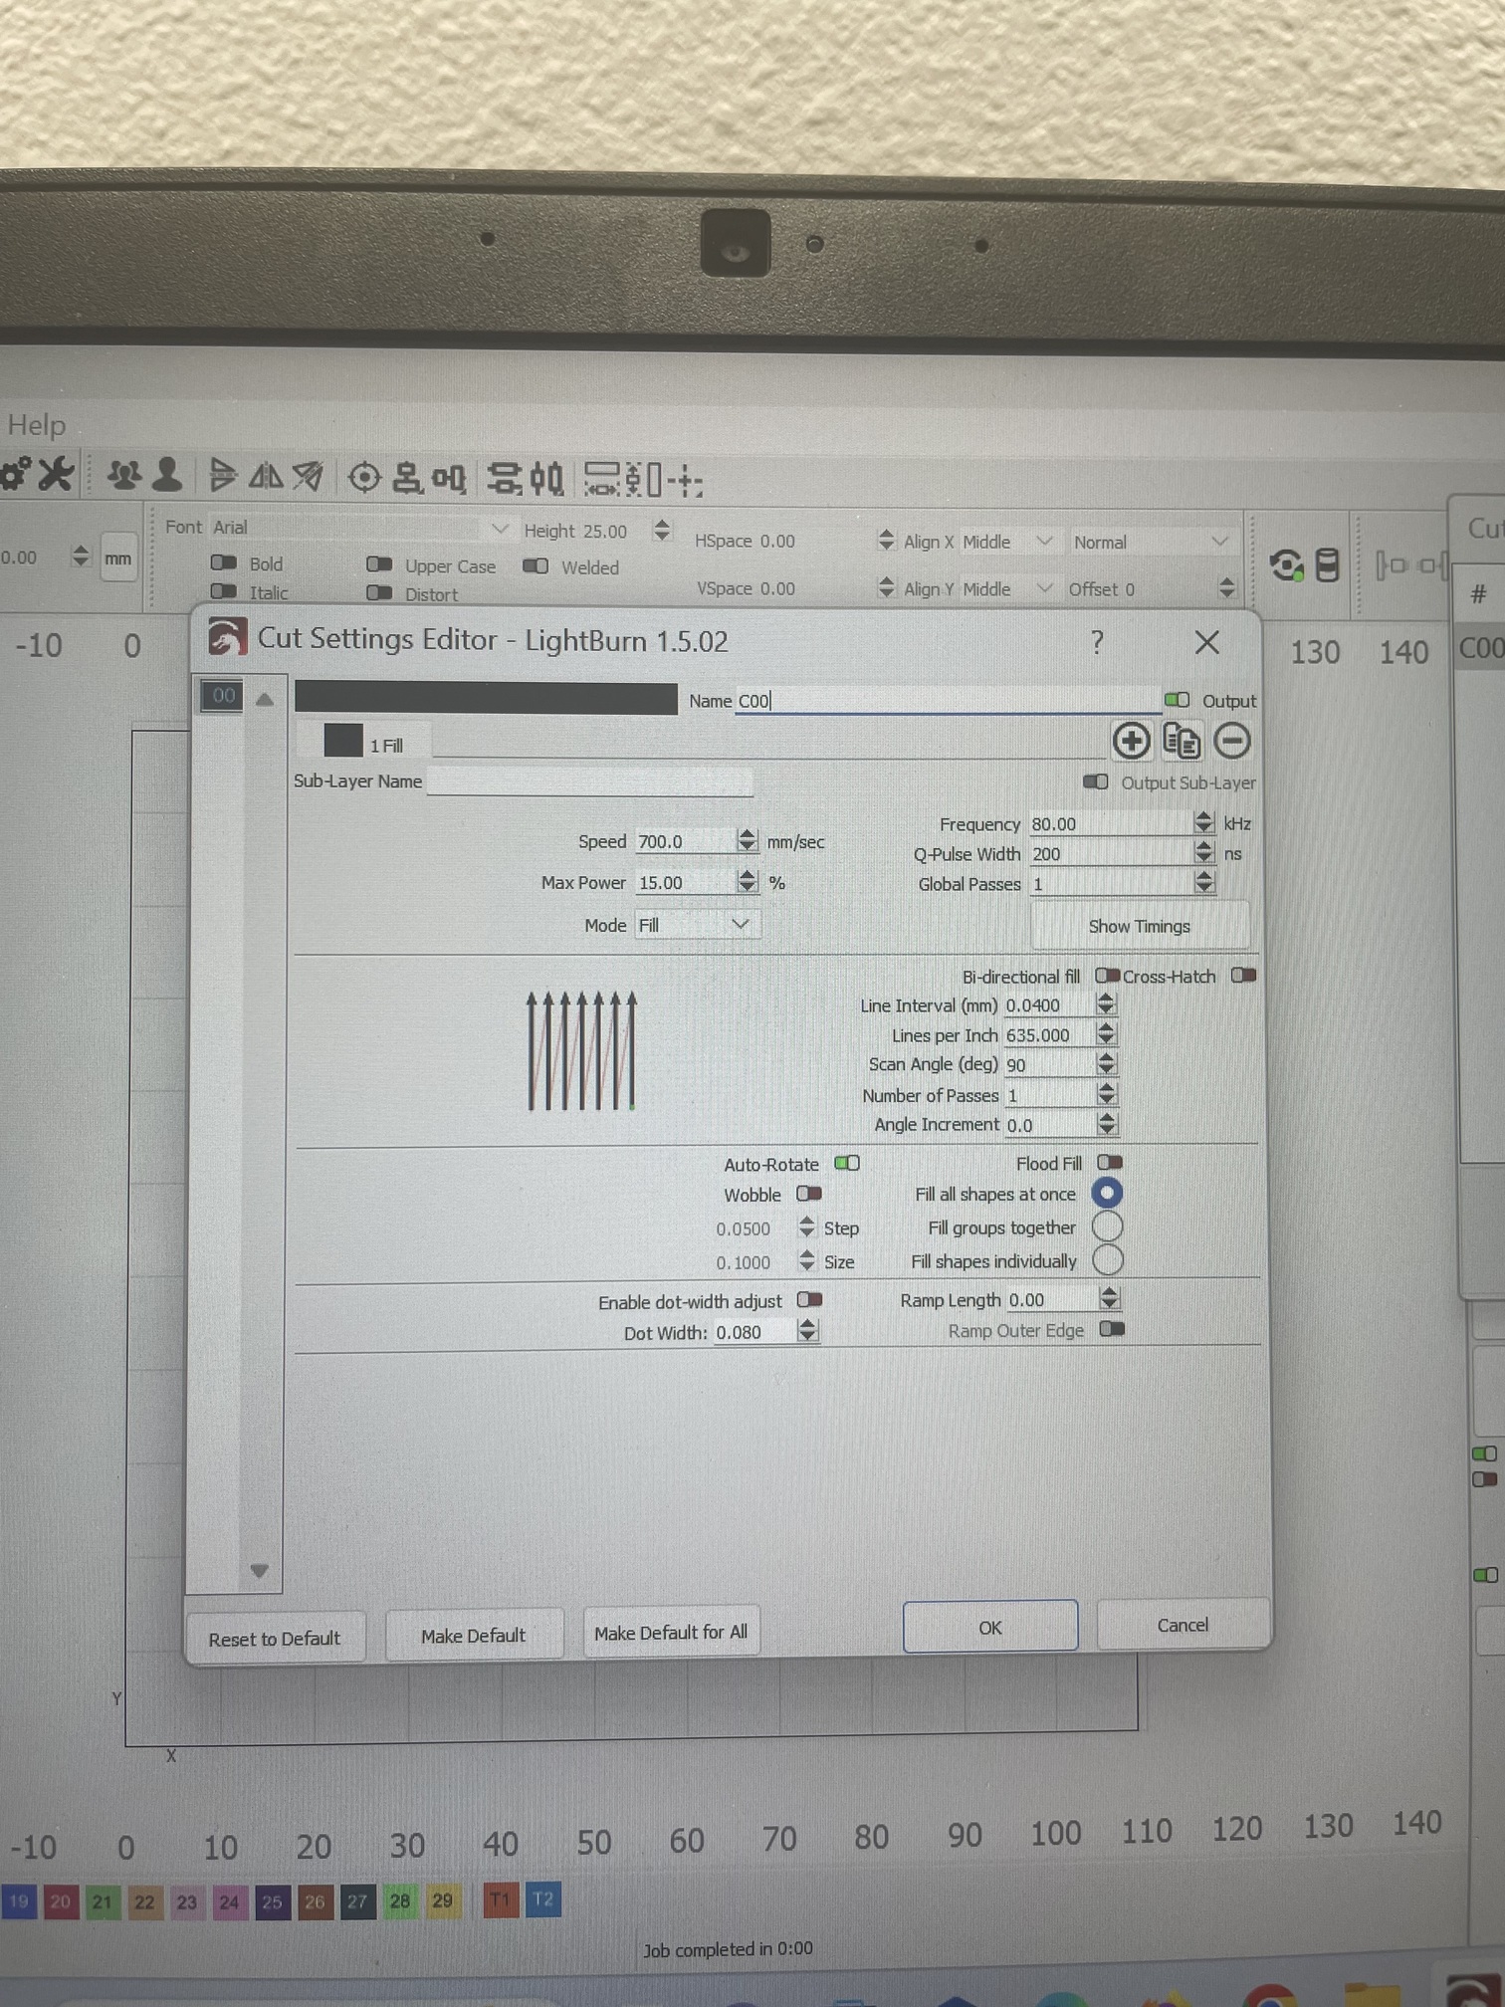Image resolution: width=1505 pixels, height=2007 pixels.
Task: Click the single user silhouette toolbar icon
Action: click(x=167, y=475)
